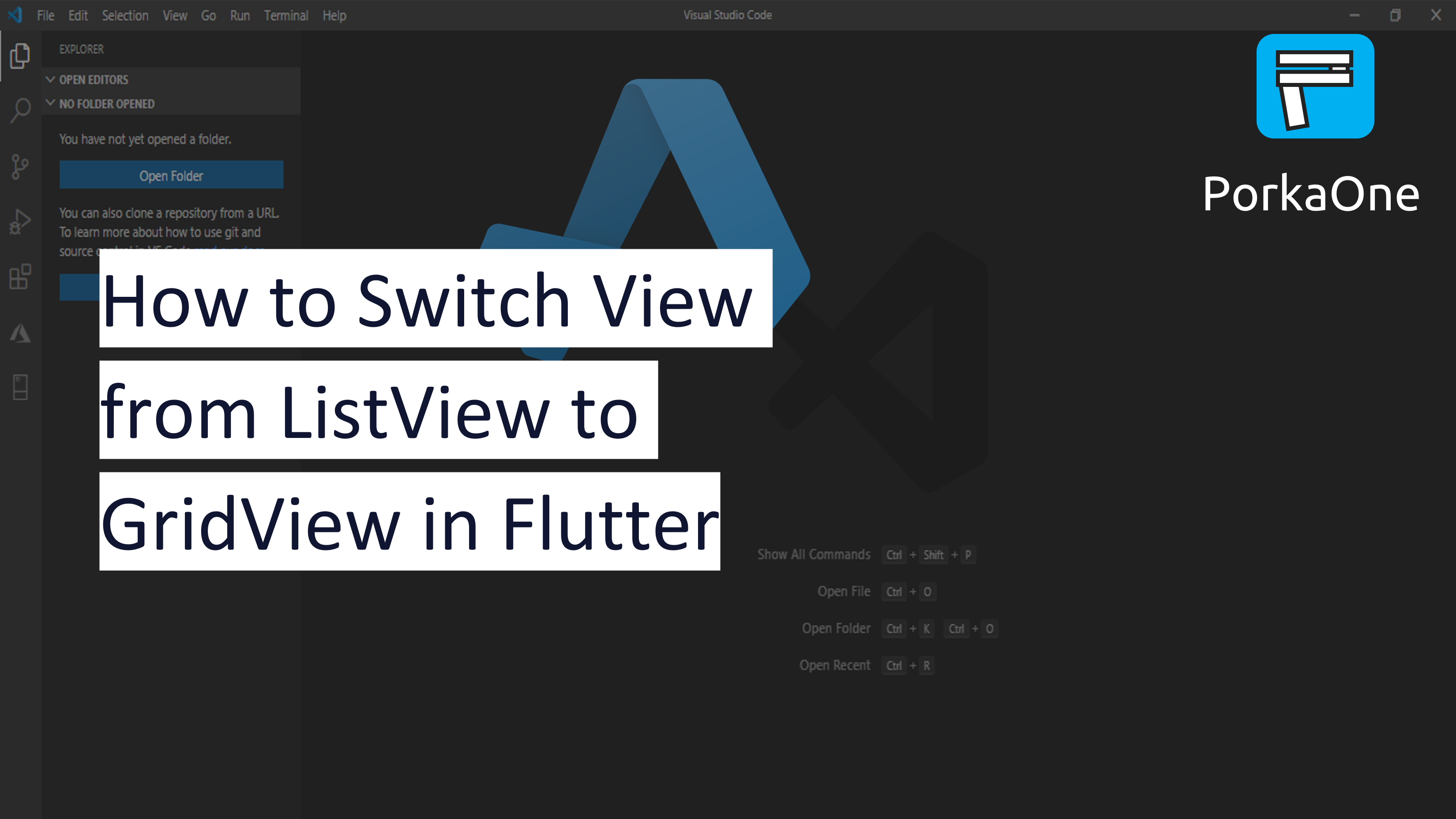Viewport: 1456px width, 819px height.
Task: Open the Explorer view in activity bar
Action: (x=20, y=56)
